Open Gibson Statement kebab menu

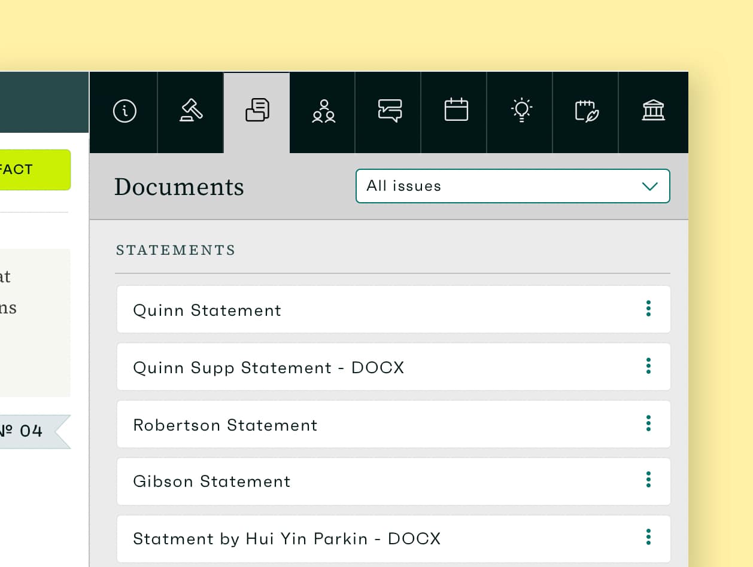click(x=648, y=480)
